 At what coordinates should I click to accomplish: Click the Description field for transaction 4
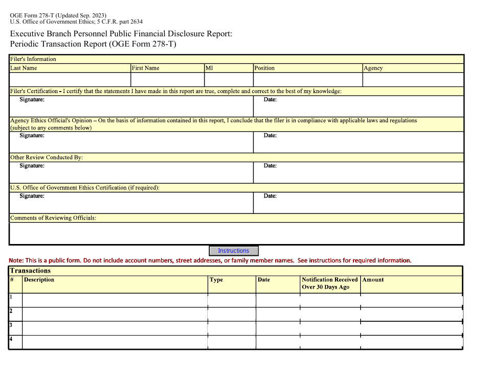pos(115,342)
